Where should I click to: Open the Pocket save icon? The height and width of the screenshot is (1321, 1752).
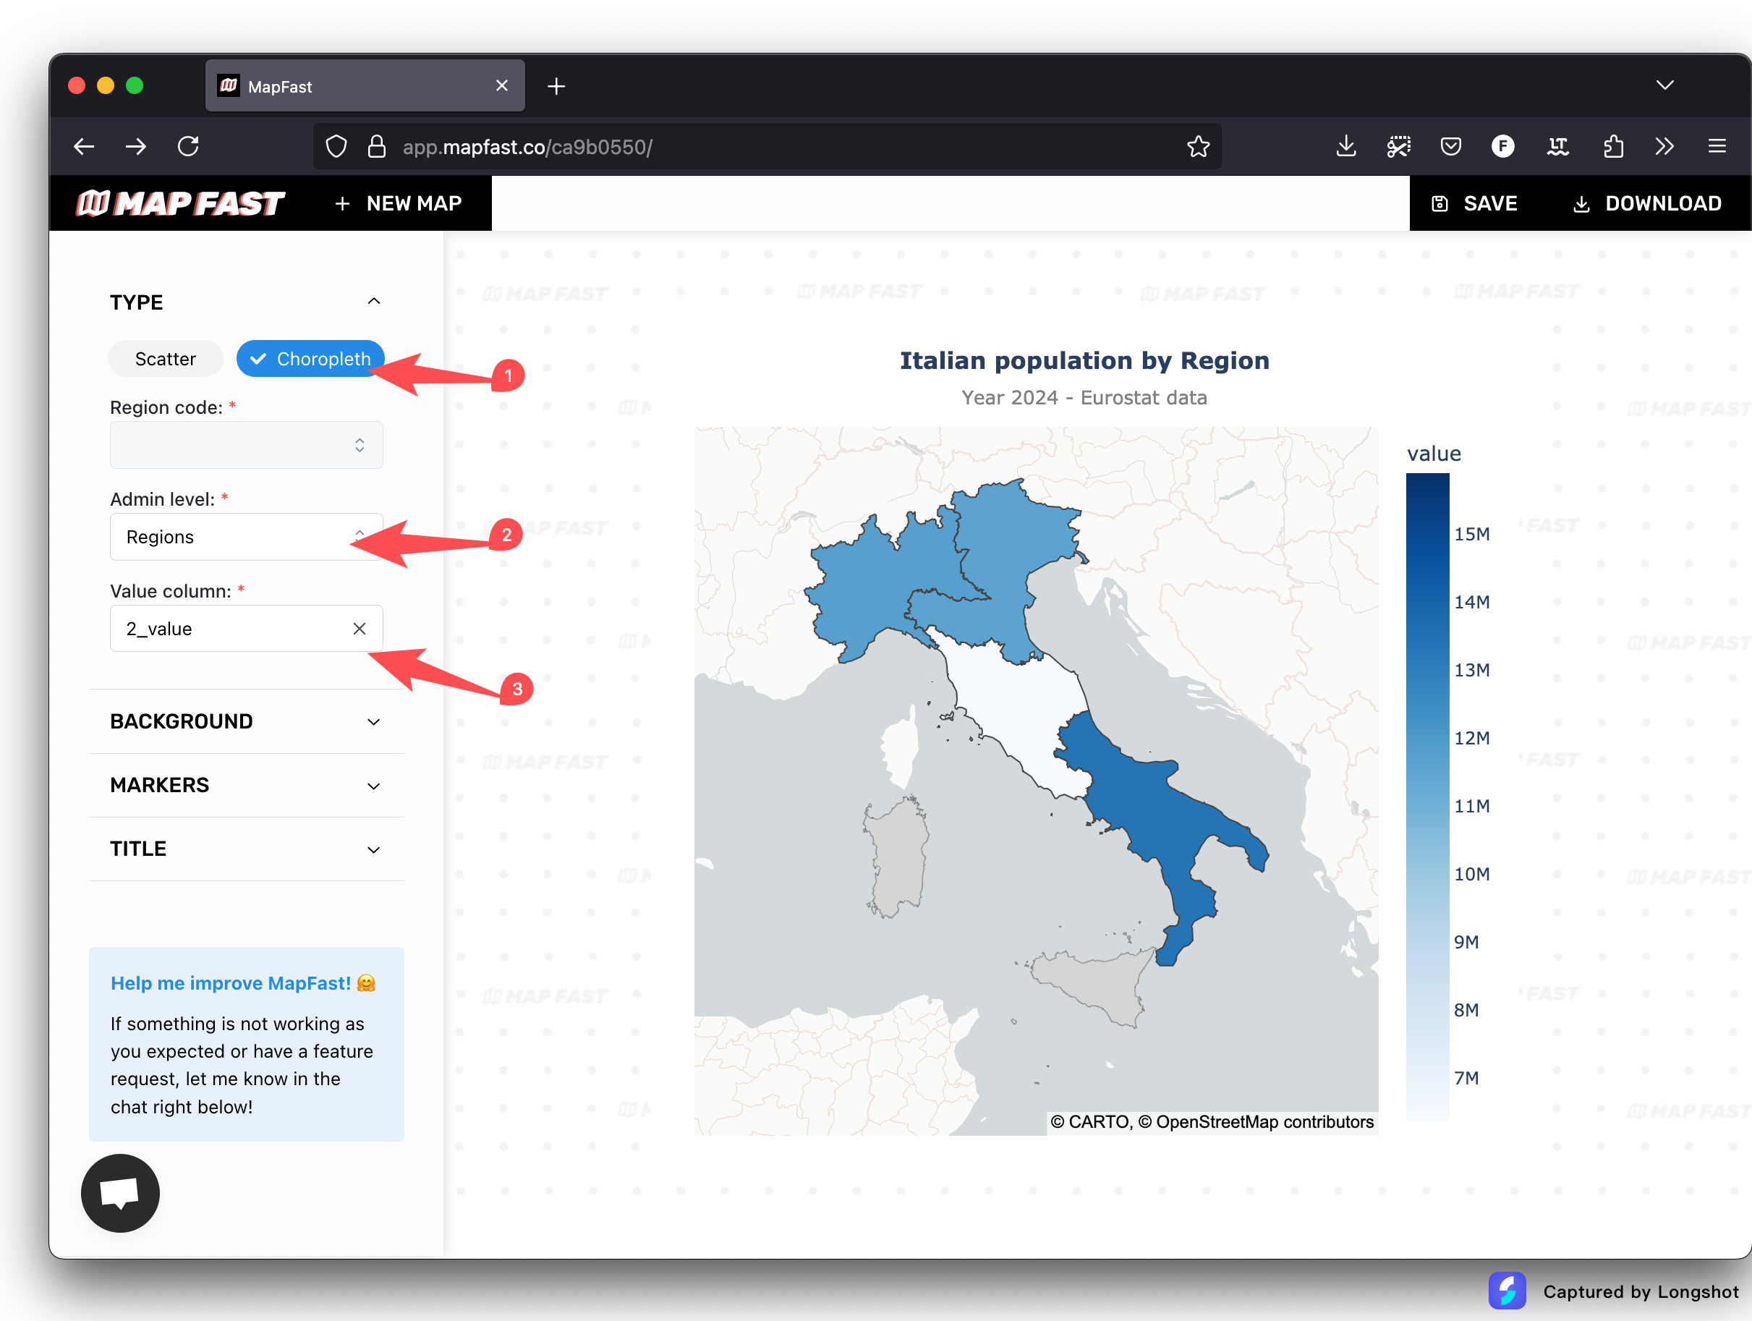point(1450,147)
